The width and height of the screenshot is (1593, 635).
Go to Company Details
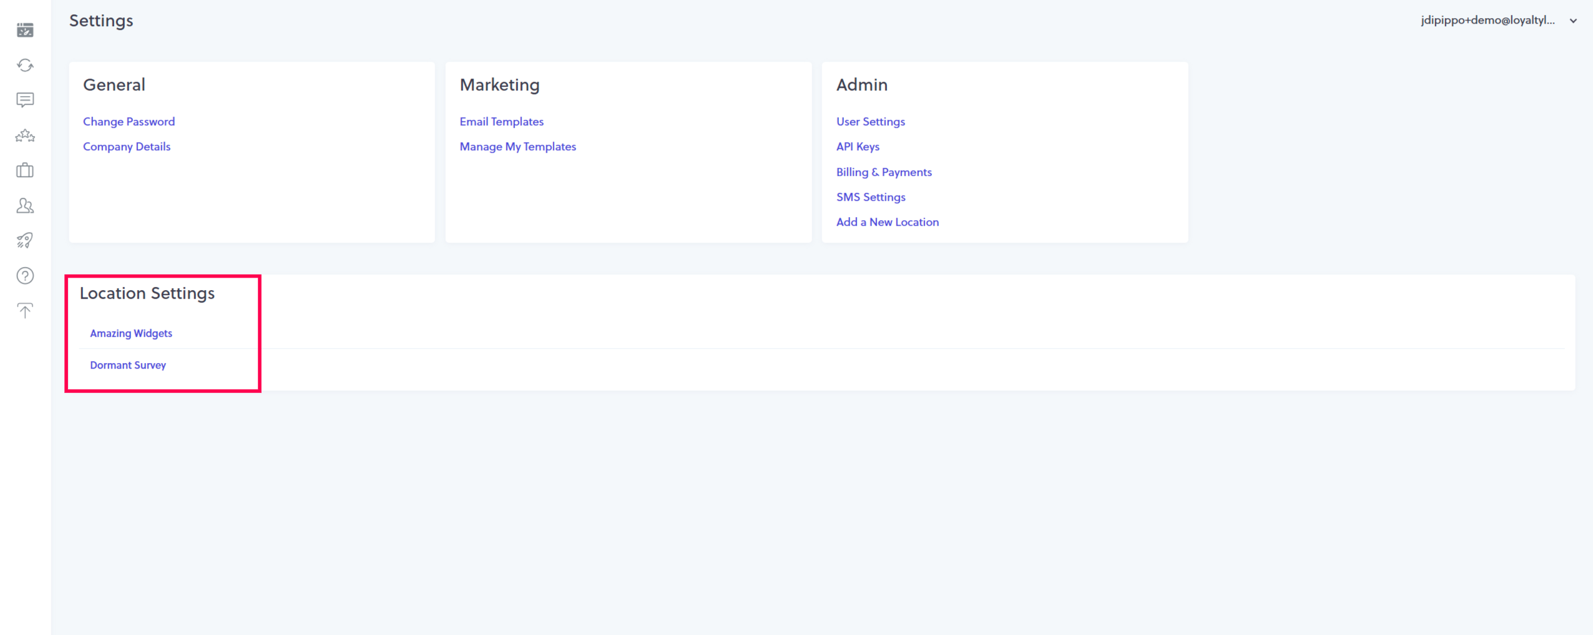[x=127, y=147]
